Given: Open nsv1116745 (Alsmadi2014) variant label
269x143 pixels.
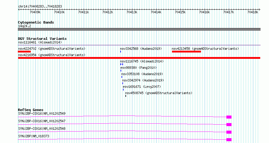Looking at the screenshot, I should click(x=142, y=61).
